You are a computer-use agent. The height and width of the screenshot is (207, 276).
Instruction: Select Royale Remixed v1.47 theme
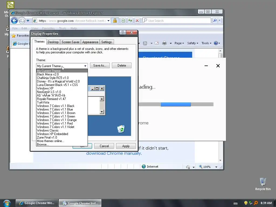[62, 99]
